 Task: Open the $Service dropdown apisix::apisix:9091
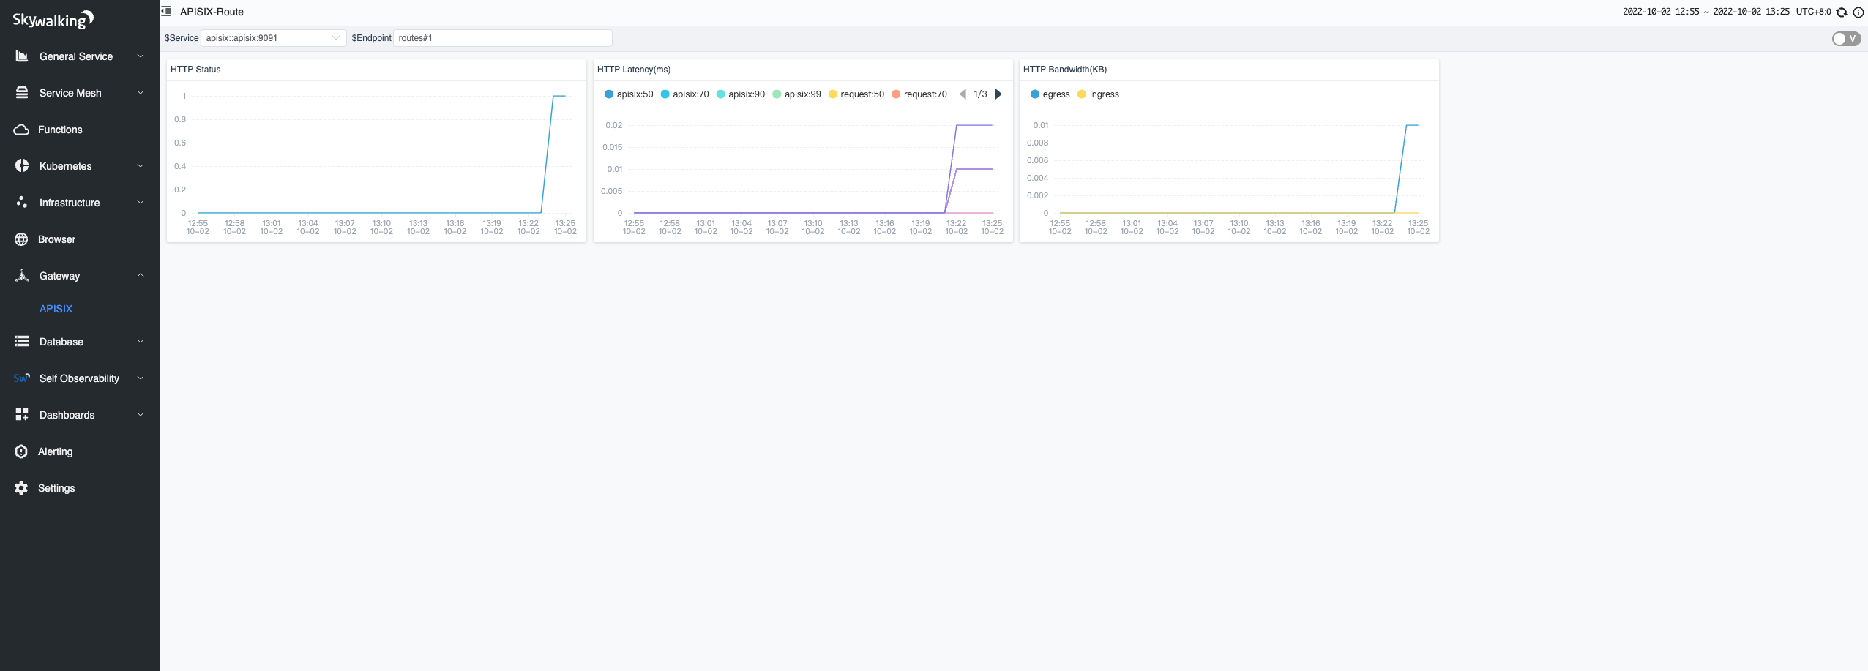273,38
